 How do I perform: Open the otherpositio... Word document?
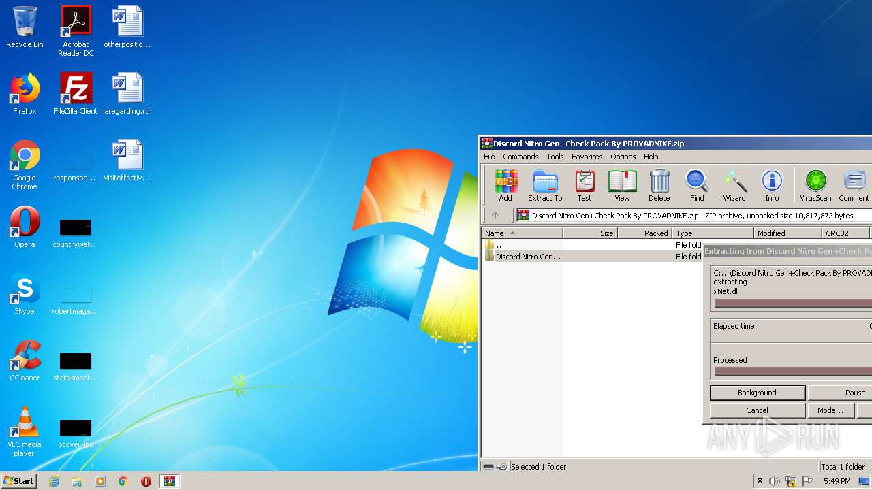127,27
